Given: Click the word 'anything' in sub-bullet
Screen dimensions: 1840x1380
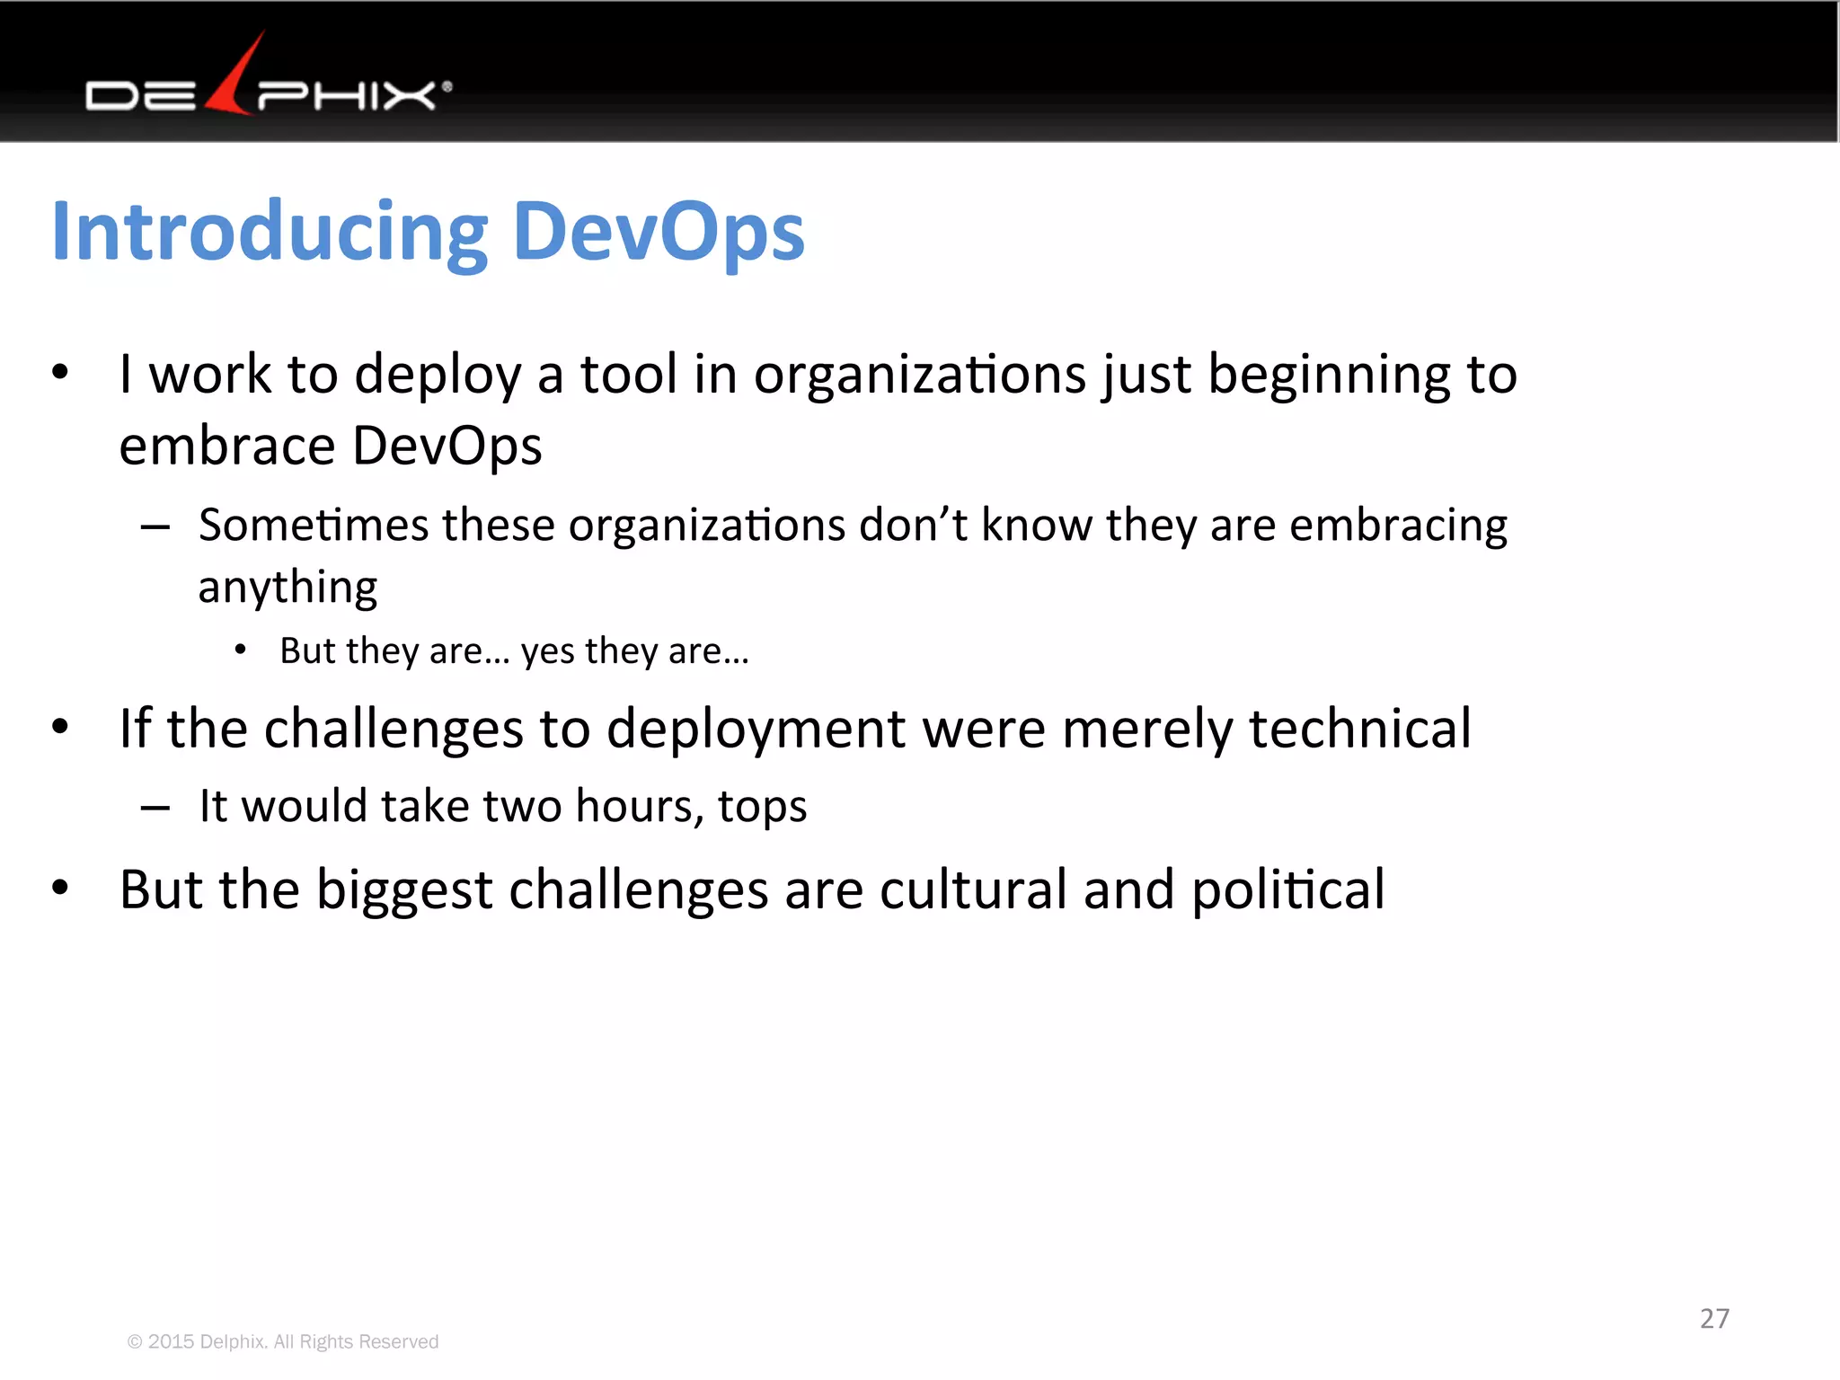Looking at the screenshot, I should click(287, 588).
